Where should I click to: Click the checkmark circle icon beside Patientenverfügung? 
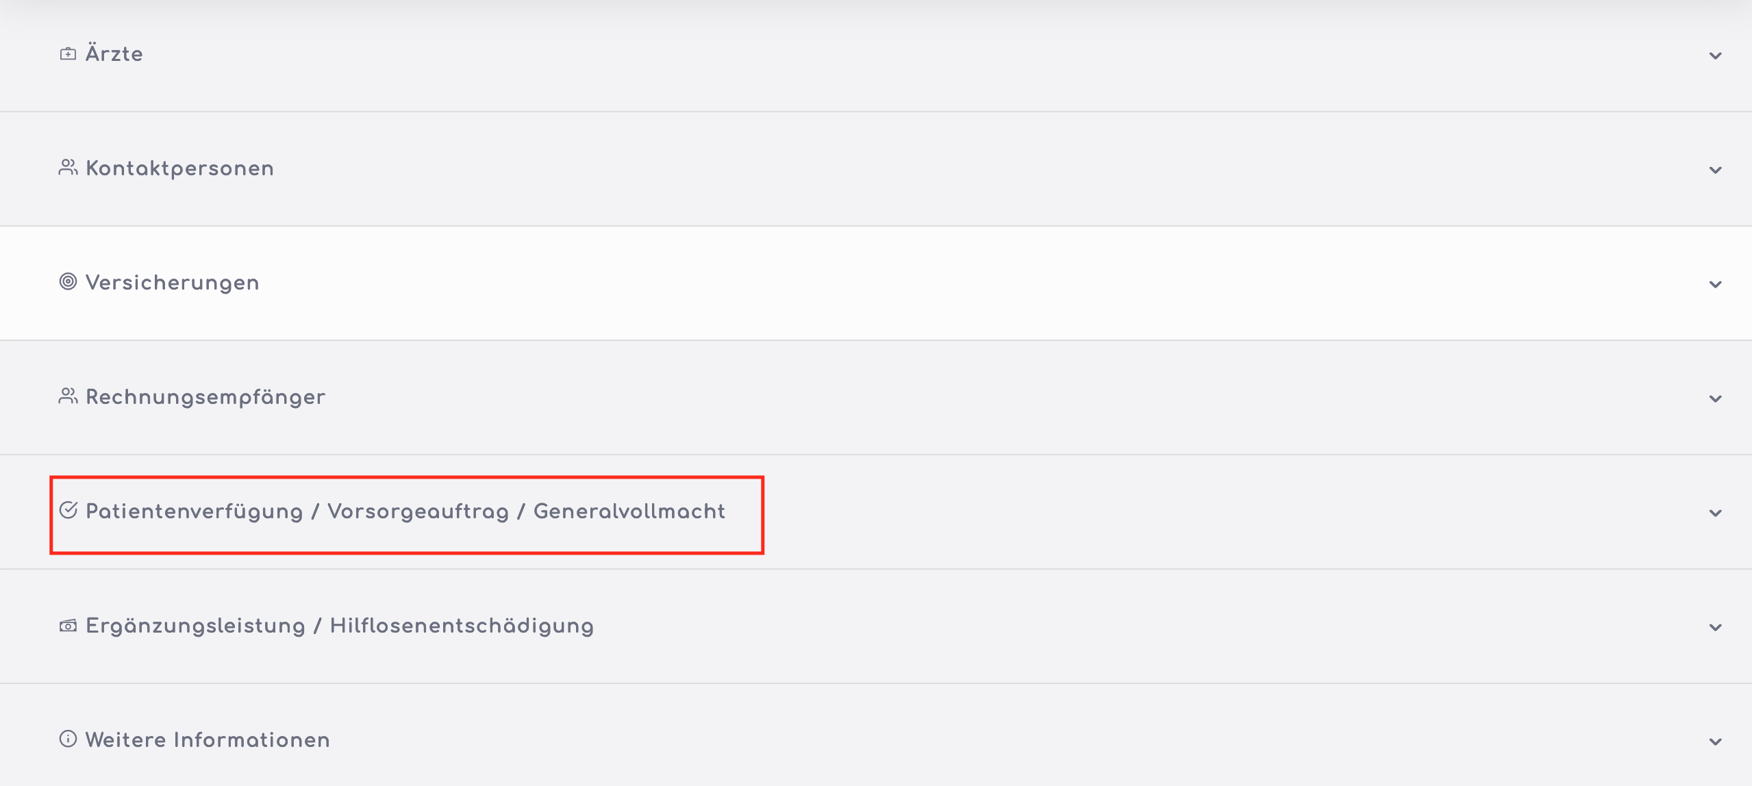68,510
